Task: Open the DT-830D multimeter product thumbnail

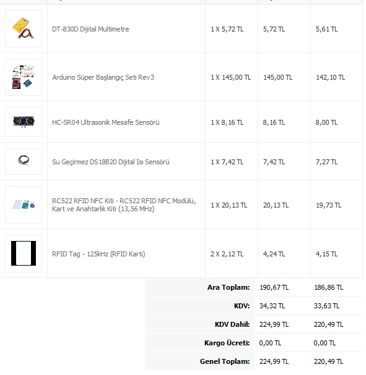Action: (x=24, y=28)
